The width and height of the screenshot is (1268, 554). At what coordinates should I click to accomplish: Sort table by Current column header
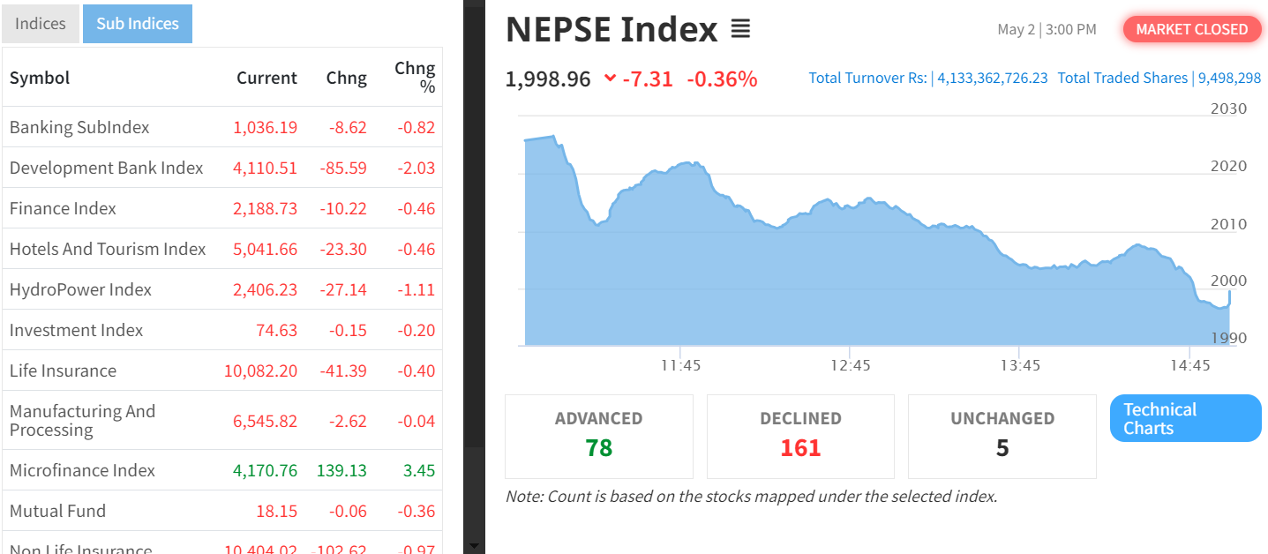click(266, 78)
